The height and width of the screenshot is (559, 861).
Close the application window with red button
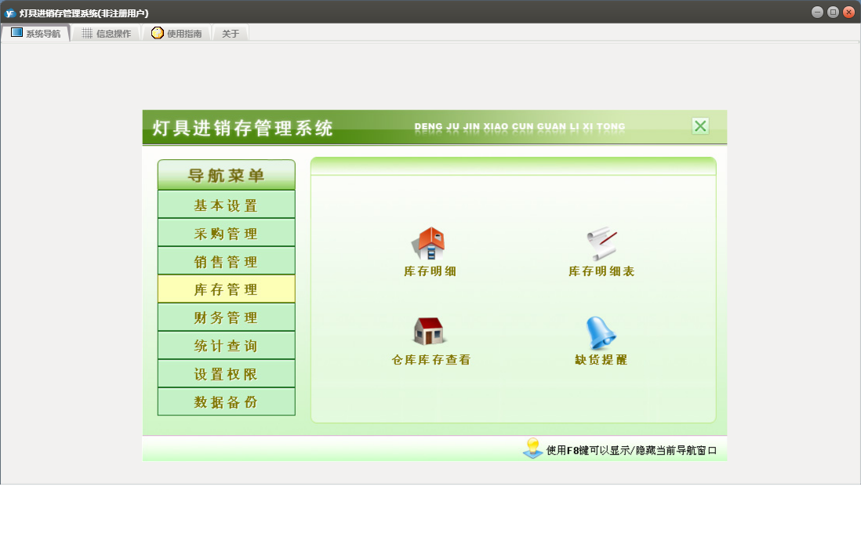[x=848, y=12]
